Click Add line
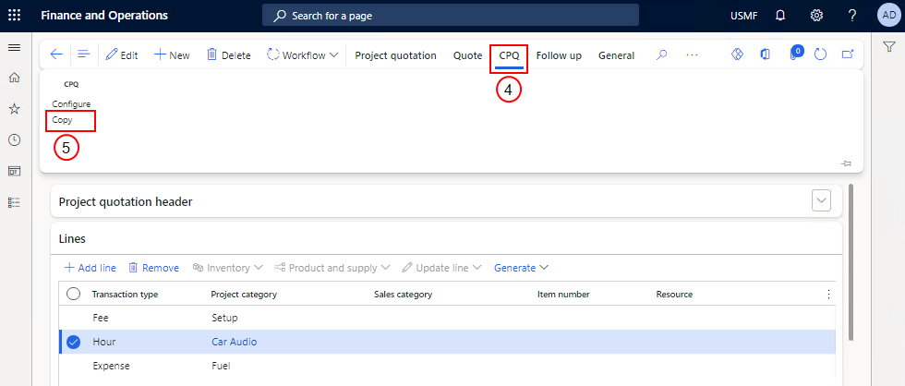 [x=90, y=268]
